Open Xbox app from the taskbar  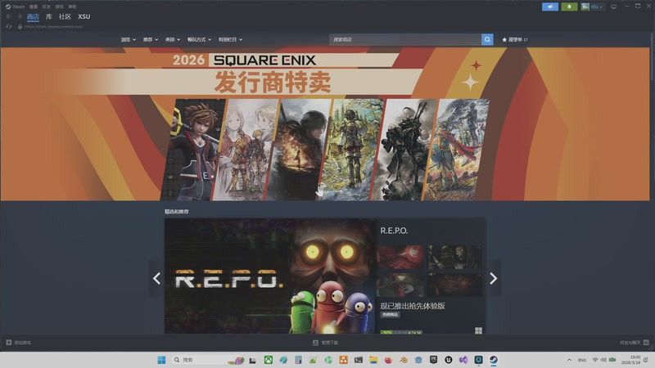coord(269,360)
